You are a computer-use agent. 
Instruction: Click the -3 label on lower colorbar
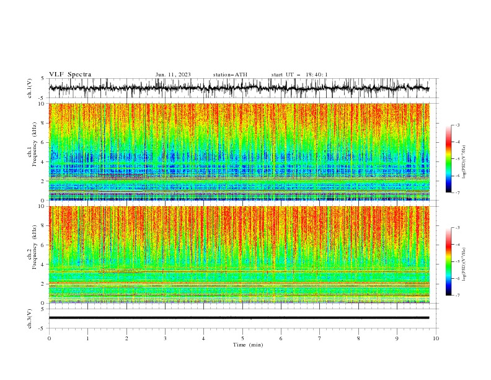(458, 228)
